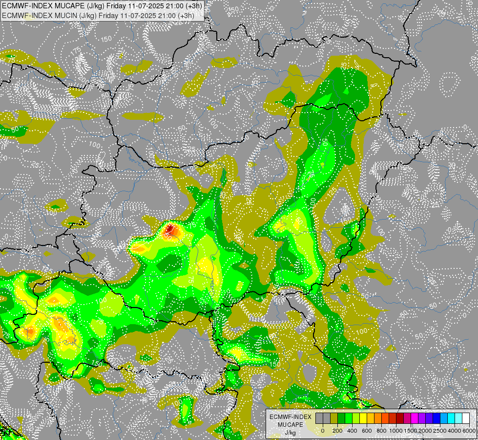Click the legend label "200"
Viewport: 478px width, 440px height.
tap(337, 431)
